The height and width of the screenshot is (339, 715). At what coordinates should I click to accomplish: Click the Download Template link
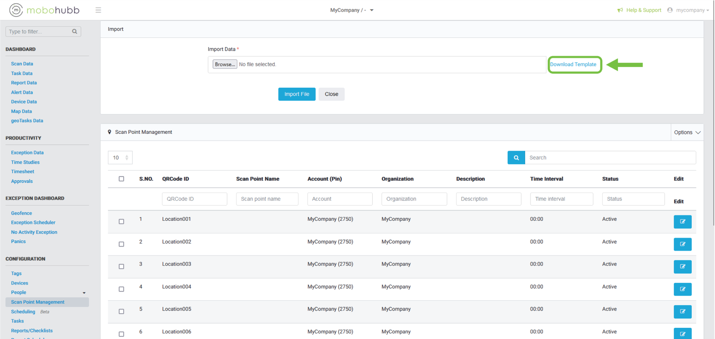click(573, 65)
